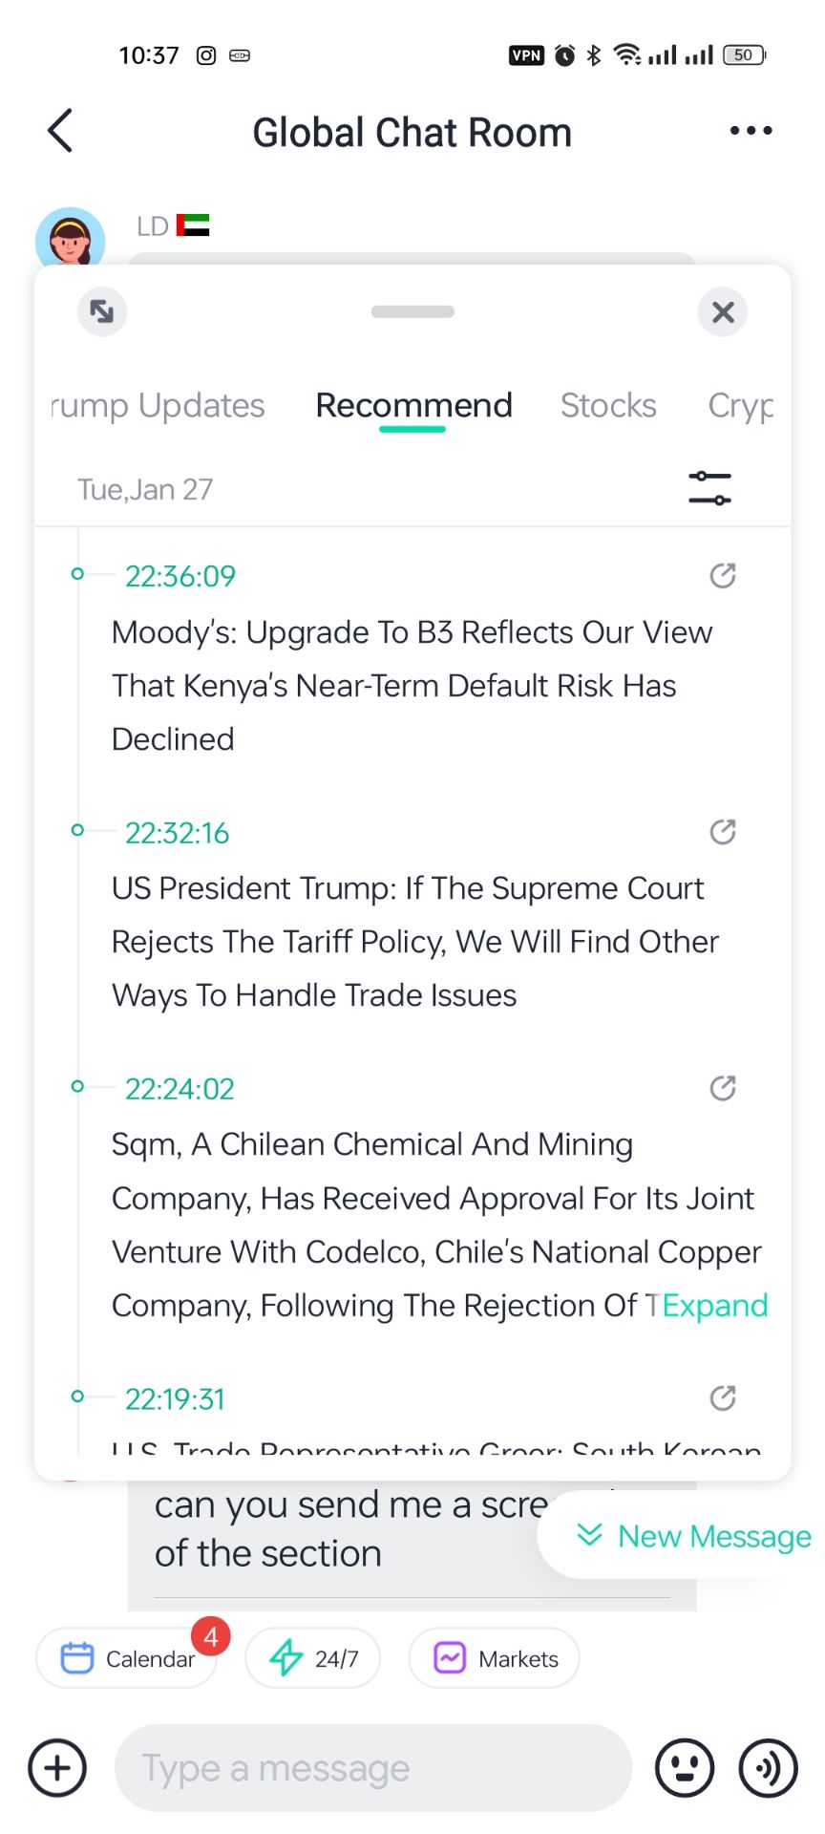Jump to new messages via New Message
Image resolution: width=825 pixels, height=1834 pixels.
click(695, 1536)
